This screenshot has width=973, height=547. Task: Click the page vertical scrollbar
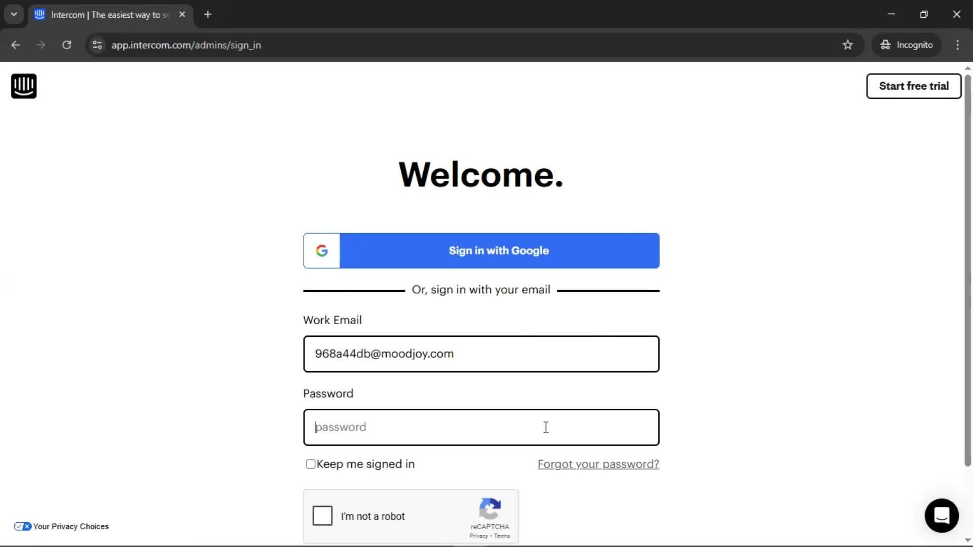click(x=967, y=271)
